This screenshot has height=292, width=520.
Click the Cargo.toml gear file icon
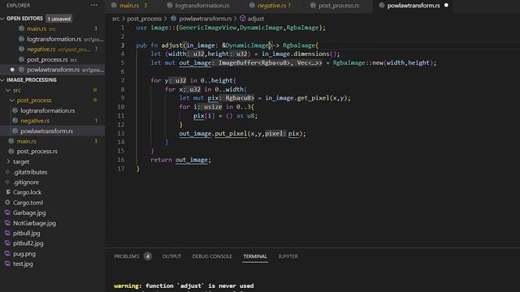pos(7,202)
